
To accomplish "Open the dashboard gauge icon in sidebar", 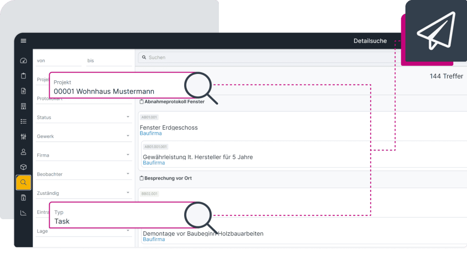I will coord(24,61).
